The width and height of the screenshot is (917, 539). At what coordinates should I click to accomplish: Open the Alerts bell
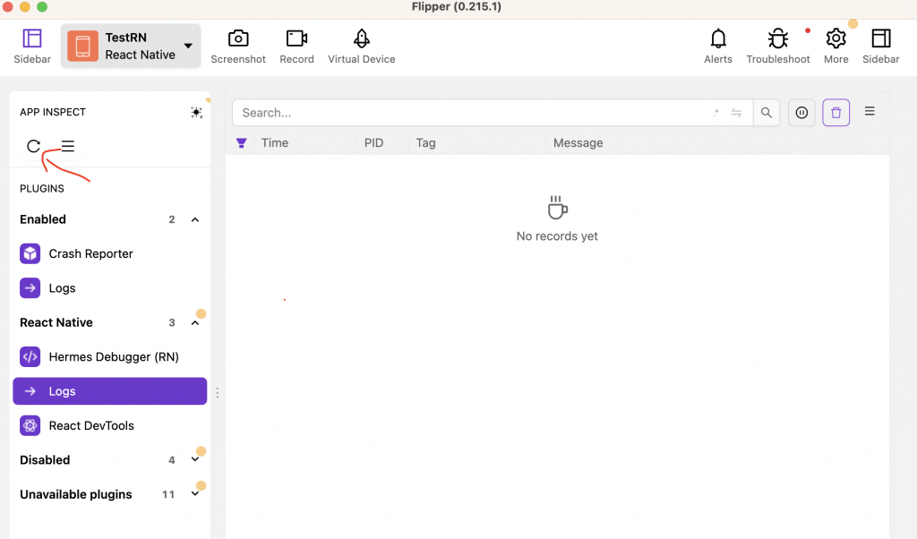click(718, 47)
